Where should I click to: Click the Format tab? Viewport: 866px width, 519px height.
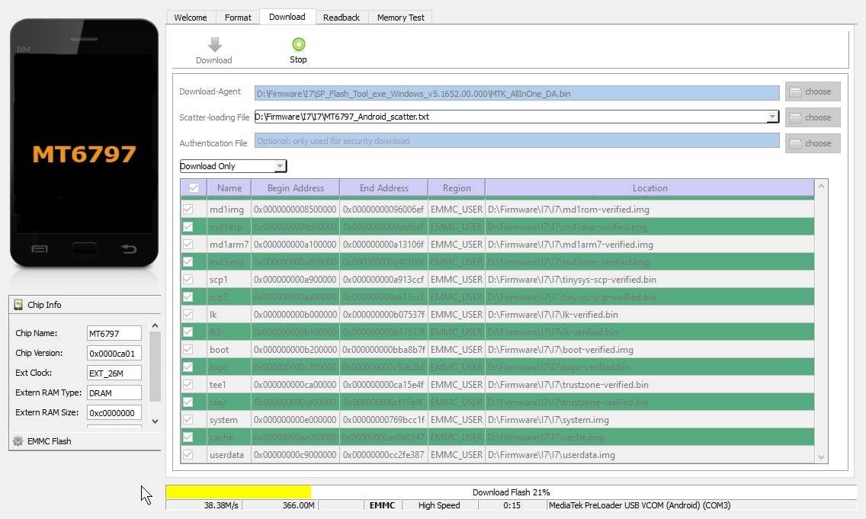pyautogui.click(x=237, y=16)
